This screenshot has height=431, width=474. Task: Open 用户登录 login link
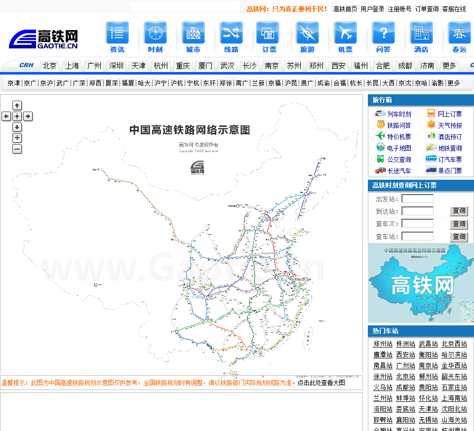coord(372,9)
